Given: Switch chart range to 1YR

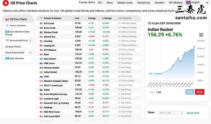Looking at the screenshot, I should pyautogui.click(x=159, y=92).
